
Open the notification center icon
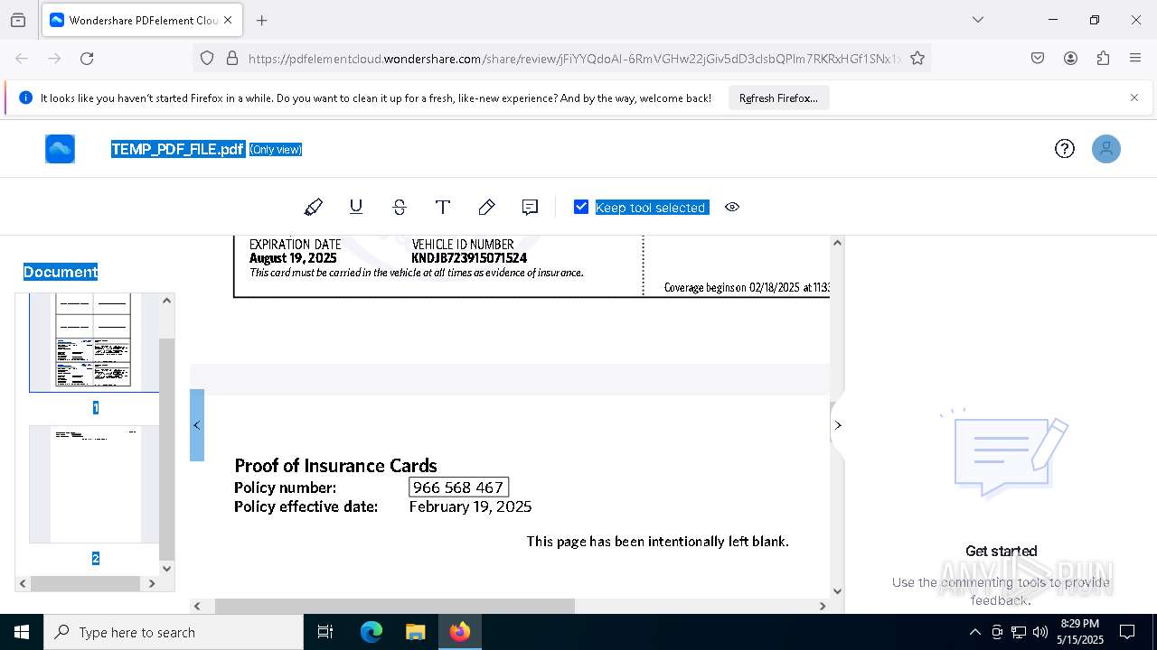point(1127,632)
